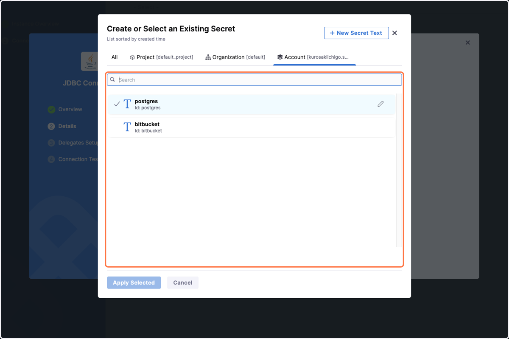Screen dimensions: 509x339
Task: Click the 'Id: bitbucket' text
Action: pos(148,131)
